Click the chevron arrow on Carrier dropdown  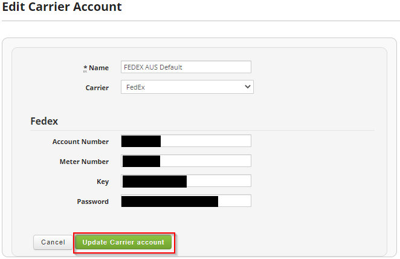point(247,87)
